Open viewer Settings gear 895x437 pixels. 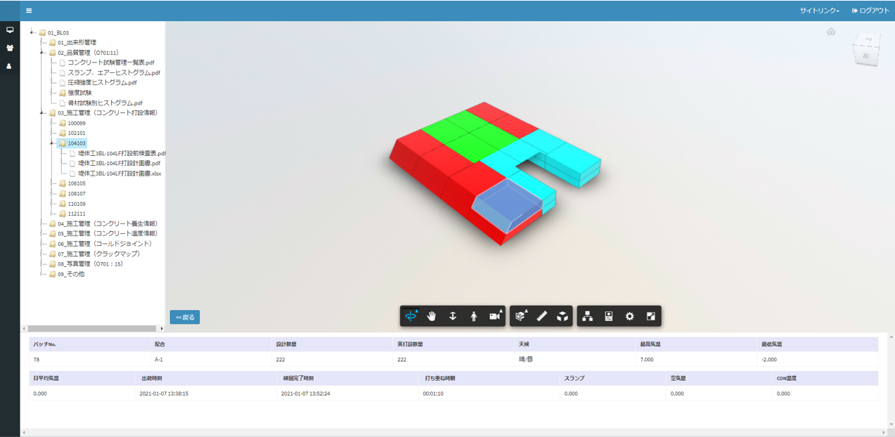point(630,316)
